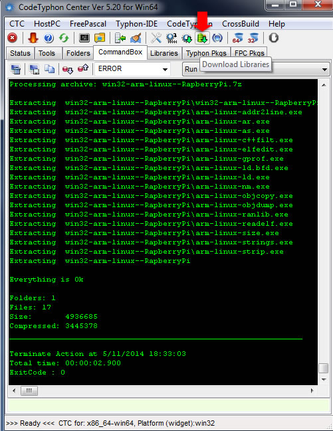The height and width of the screenshot is (431, 333).
Task: Click the 'Folders: 1' output line
Action: tap(33, 298)
